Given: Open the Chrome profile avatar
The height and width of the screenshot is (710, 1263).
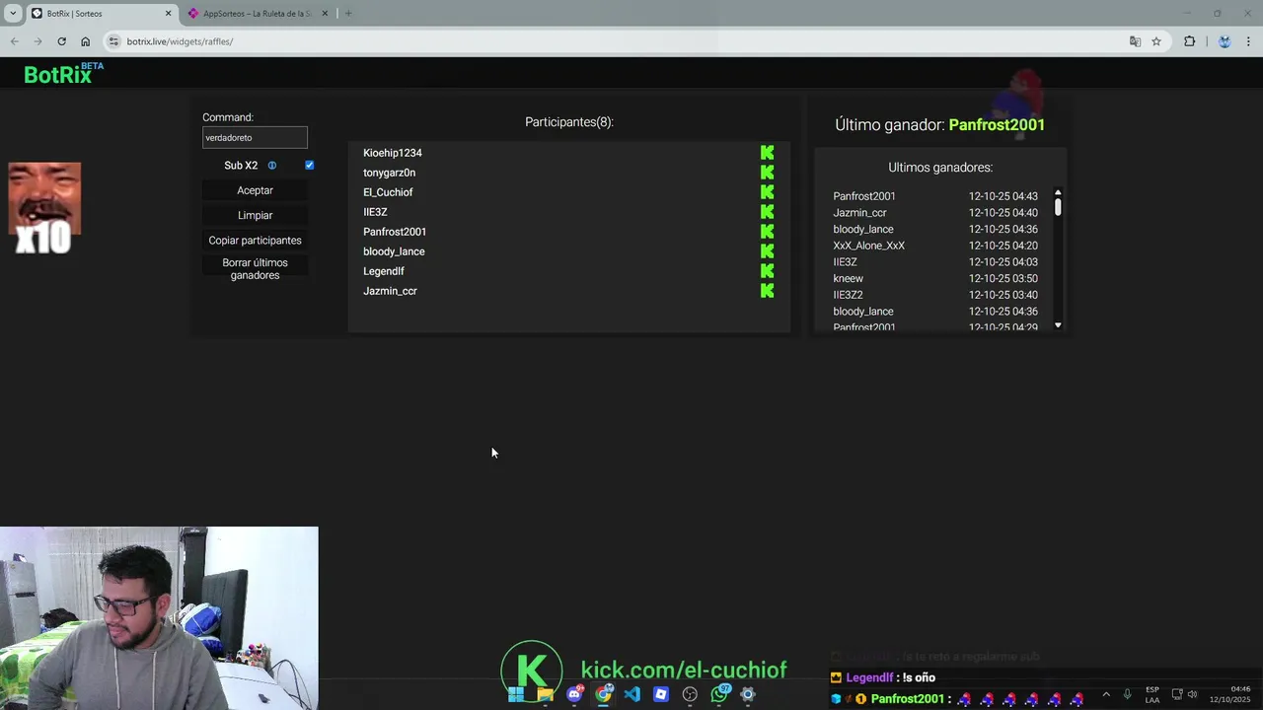Looking at the screenshot, I should tap(1225, 41).
